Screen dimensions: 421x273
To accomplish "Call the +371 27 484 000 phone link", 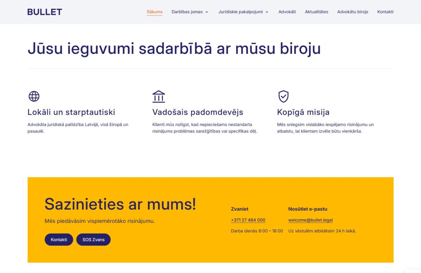I will click(248, 220).
